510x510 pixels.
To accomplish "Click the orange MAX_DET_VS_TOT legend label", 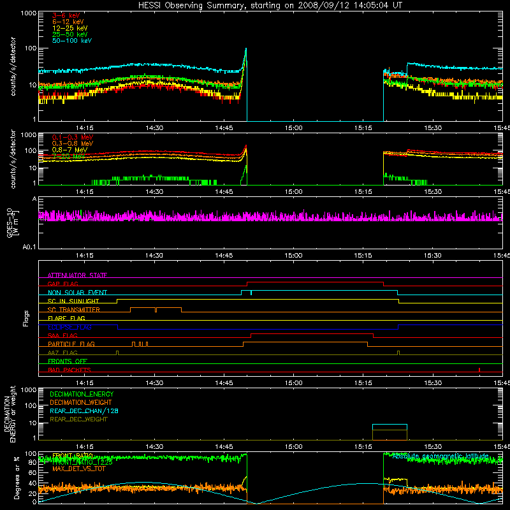I will pos(78,469).
